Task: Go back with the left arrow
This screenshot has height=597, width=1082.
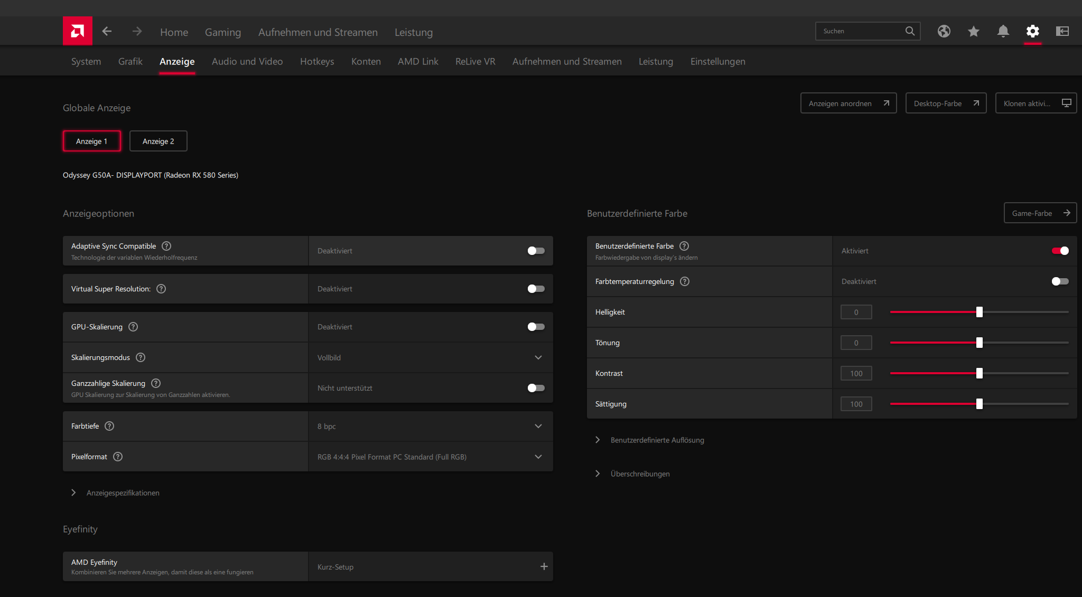Action: click(x=107, y=32)
